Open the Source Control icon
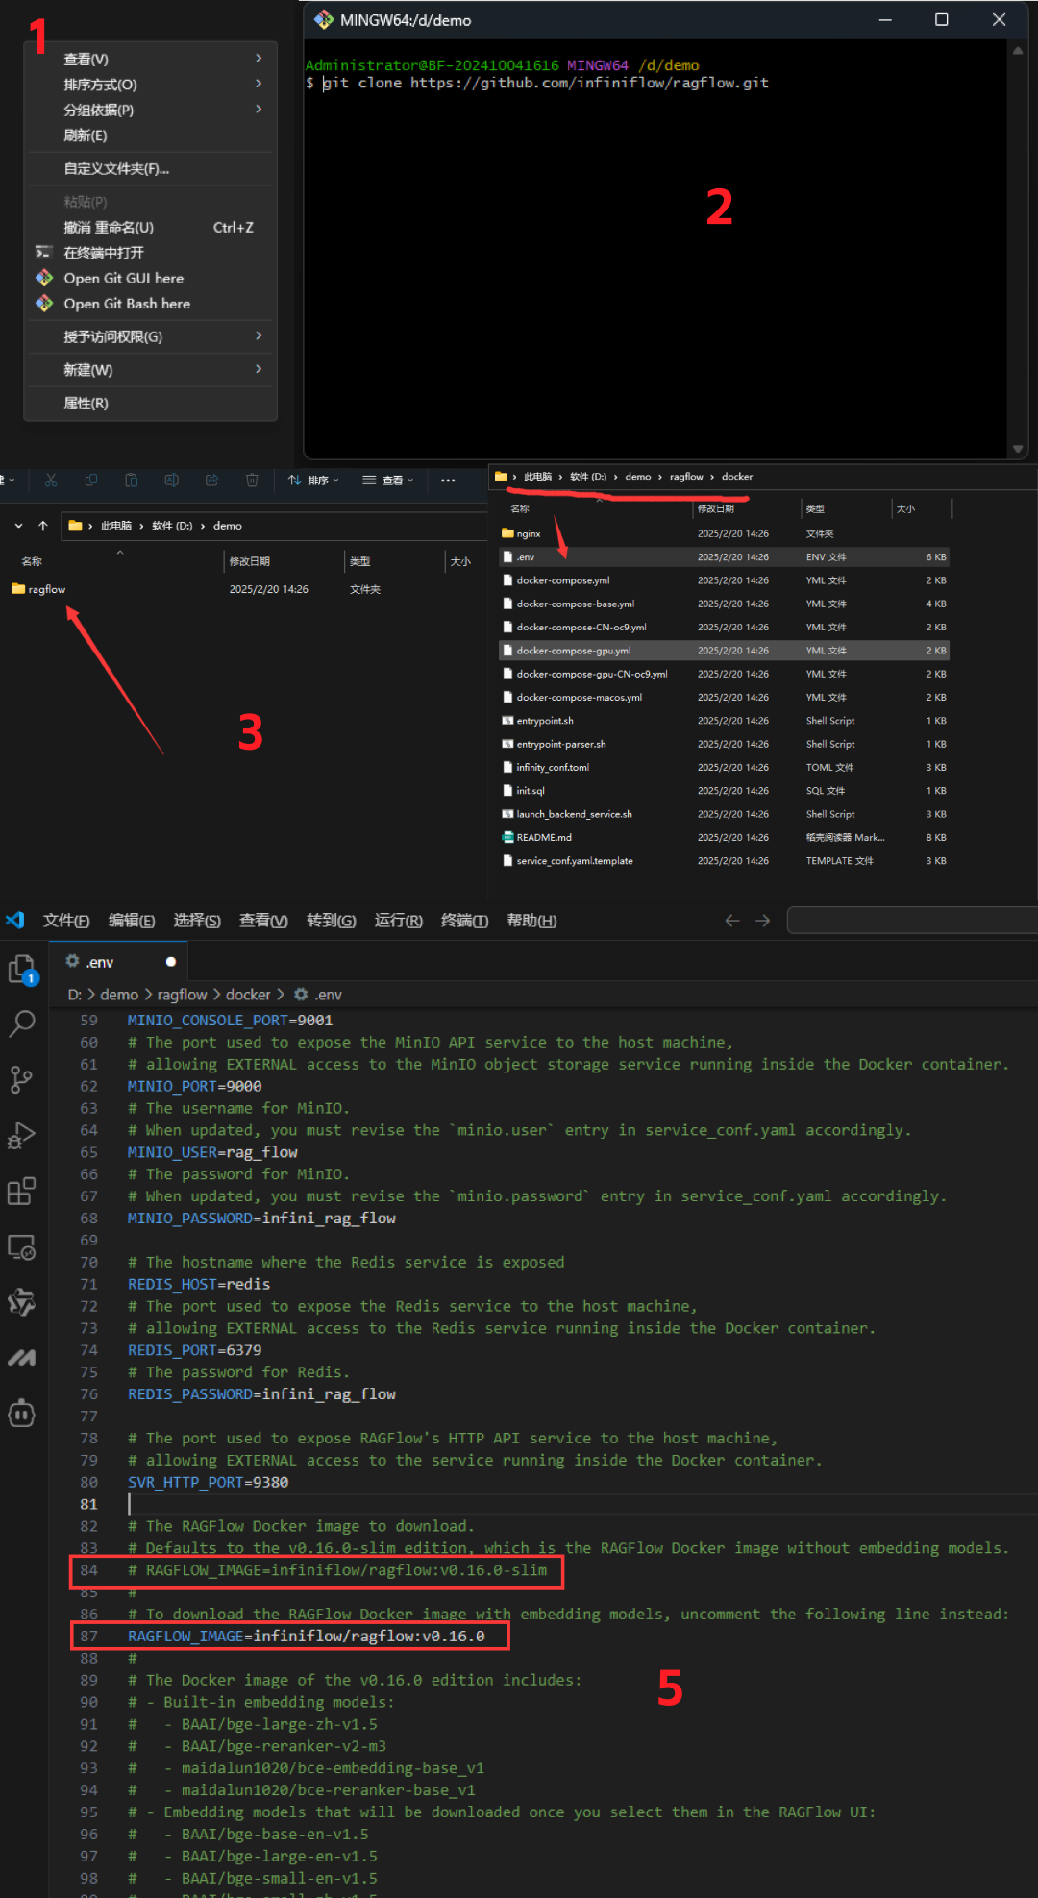This screenshot has width=1038, height=1898. pos(21,1079)
